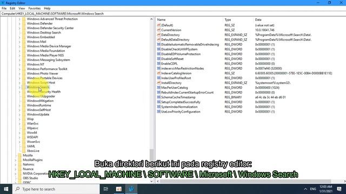Click the UseLowPriorityConfiguration DWORD icon
The width and height of the screenshot is (346, 194).
158,112
